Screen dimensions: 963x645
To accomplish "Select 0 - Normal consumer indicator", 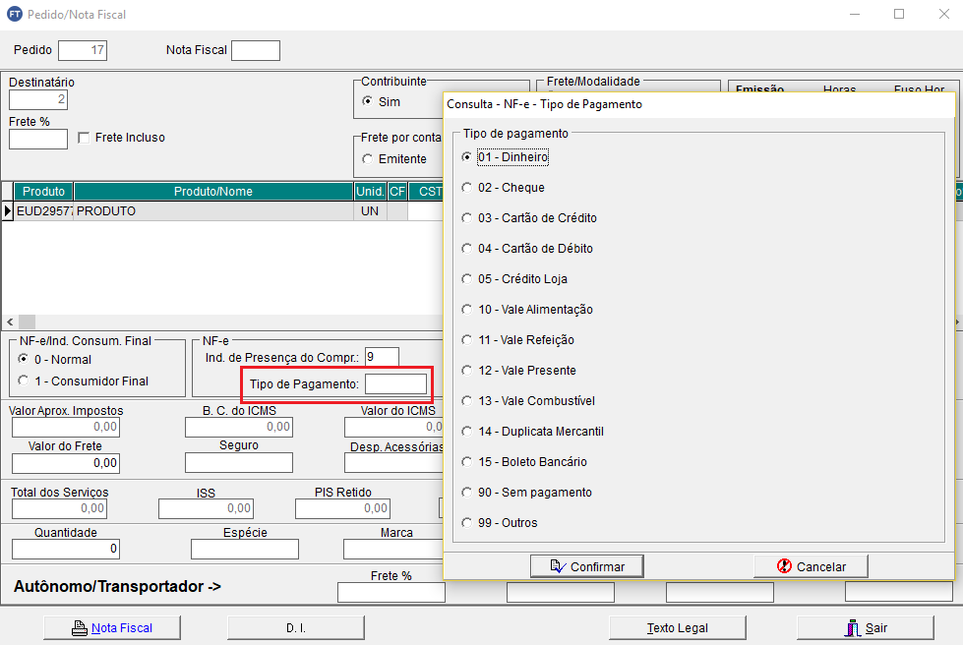I will [x=24, y=359].
